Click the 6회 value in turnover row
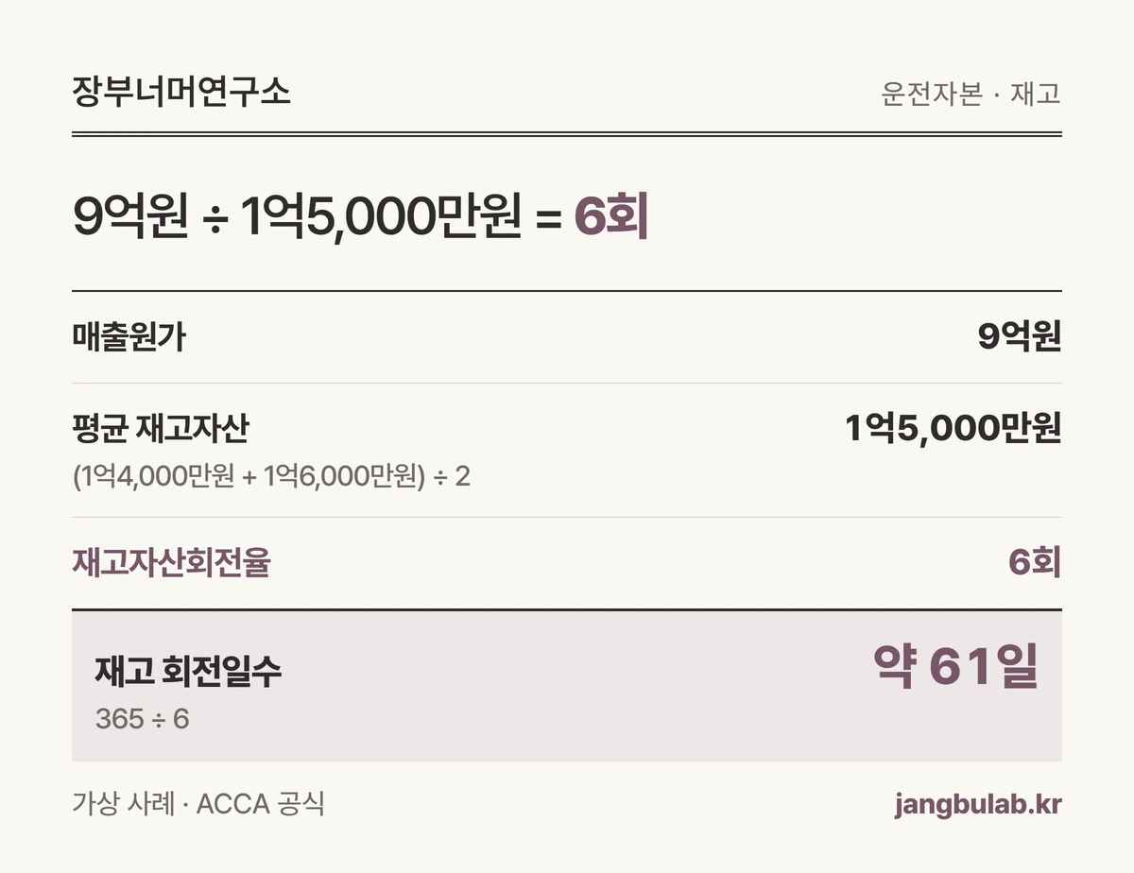 coord(1034,563)
